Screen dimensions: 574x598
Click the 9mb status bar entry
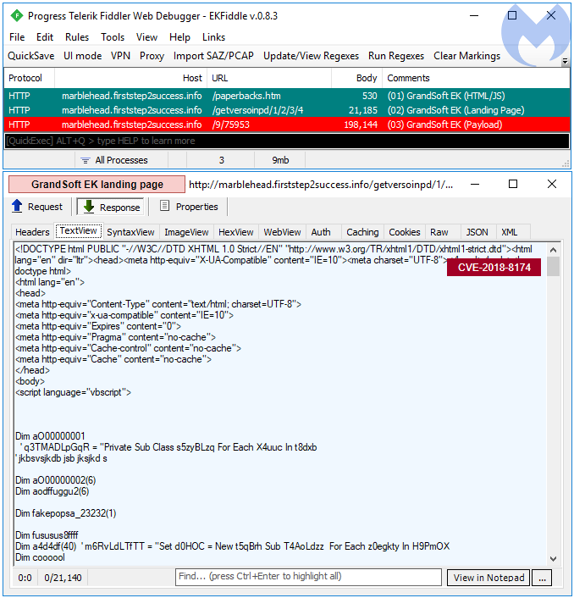(280, 160)
